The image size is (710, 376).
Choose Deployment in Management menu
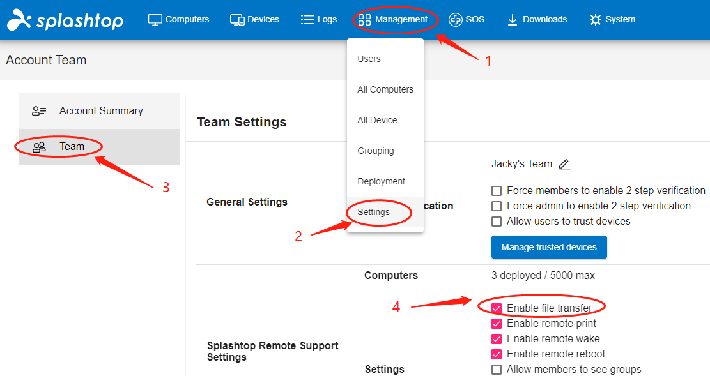385,181
